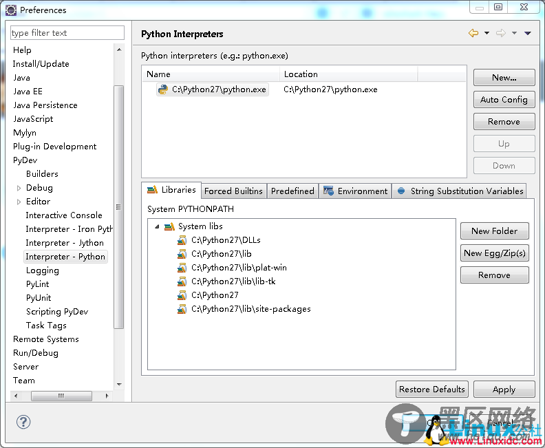Click the Auto Config button
The image size is (545, 448).
(x=504, y=100)
